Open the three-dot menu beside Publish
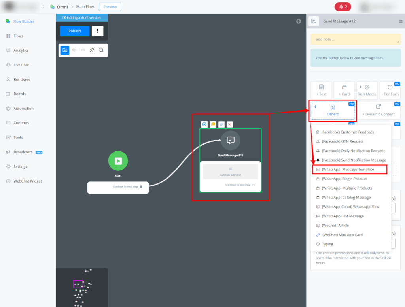405x307 pixels. 98,31
